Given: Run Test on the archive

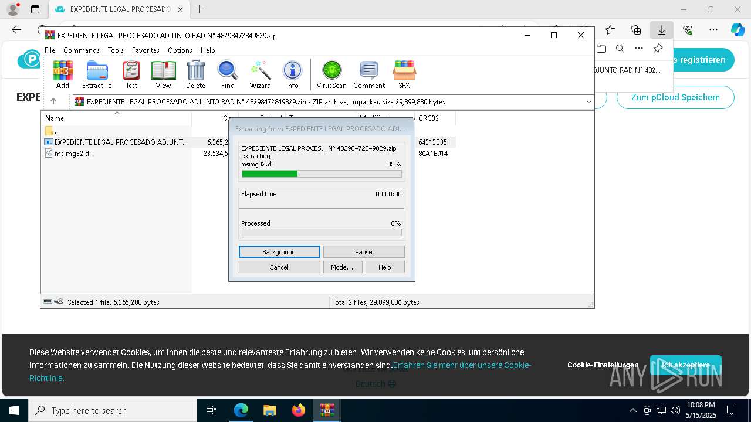Looking at the screenshot, I should 131,74.
